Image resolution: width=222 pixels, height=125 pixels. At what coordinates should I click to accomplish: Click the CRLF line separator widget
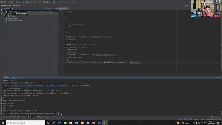pyautogui.click(x=185, y=119)
